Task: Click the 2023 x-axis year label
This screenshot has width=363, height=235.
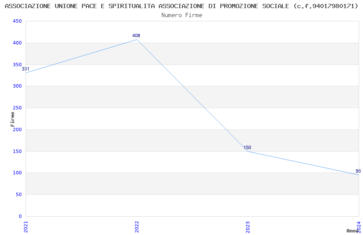Action: (x=248, y=226)
